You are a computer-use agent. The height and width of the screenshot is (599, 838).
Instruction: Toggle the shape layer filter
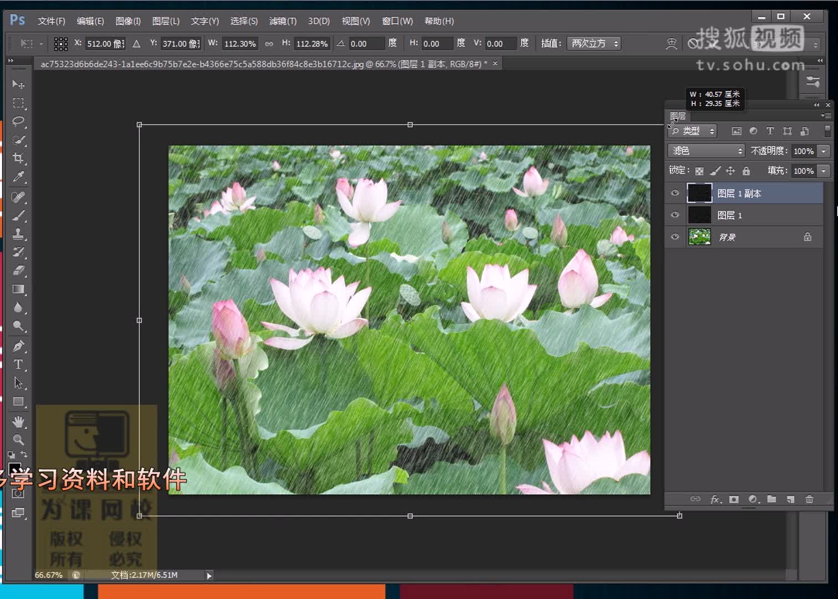tap(787, 131)
